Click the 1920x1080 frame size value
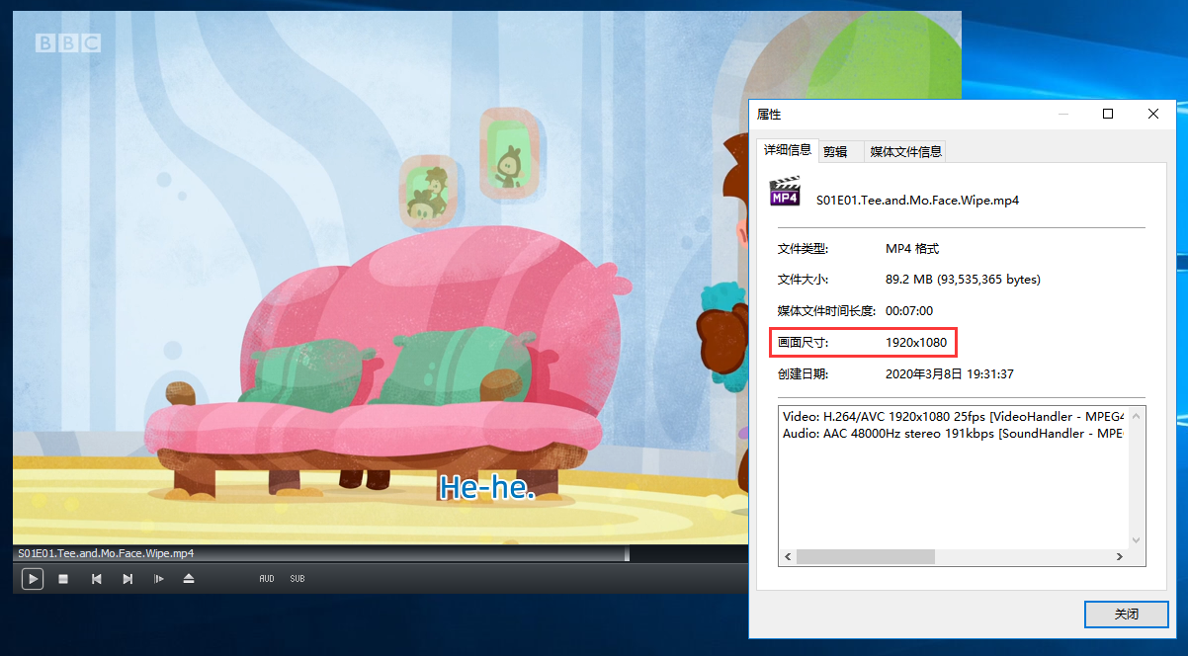The width and height of the screenshot is (1188, 656). tap(916, 343)
